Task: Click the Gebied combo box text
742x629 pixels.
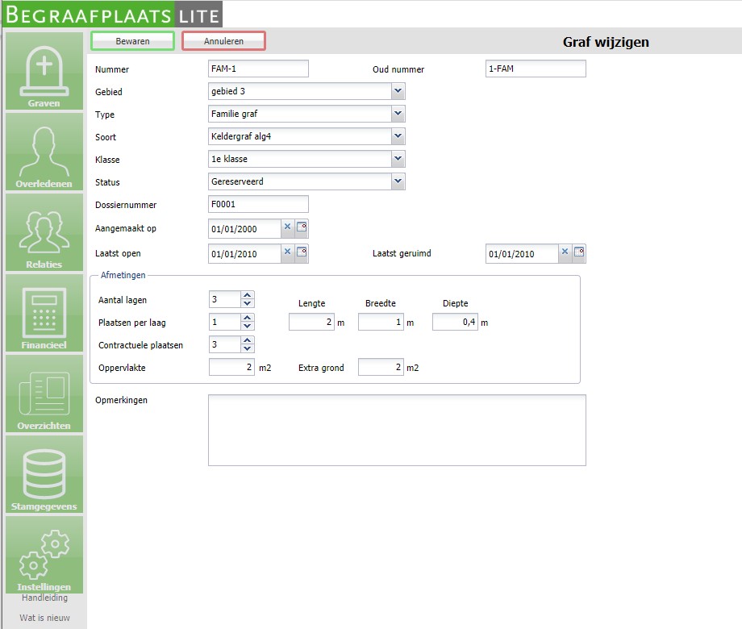Action: [x=300, y=91]
